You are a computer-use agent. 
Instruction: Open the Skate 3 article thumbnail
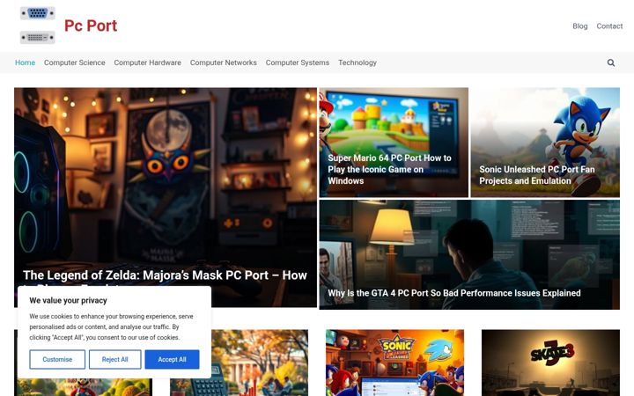[550, 363]
